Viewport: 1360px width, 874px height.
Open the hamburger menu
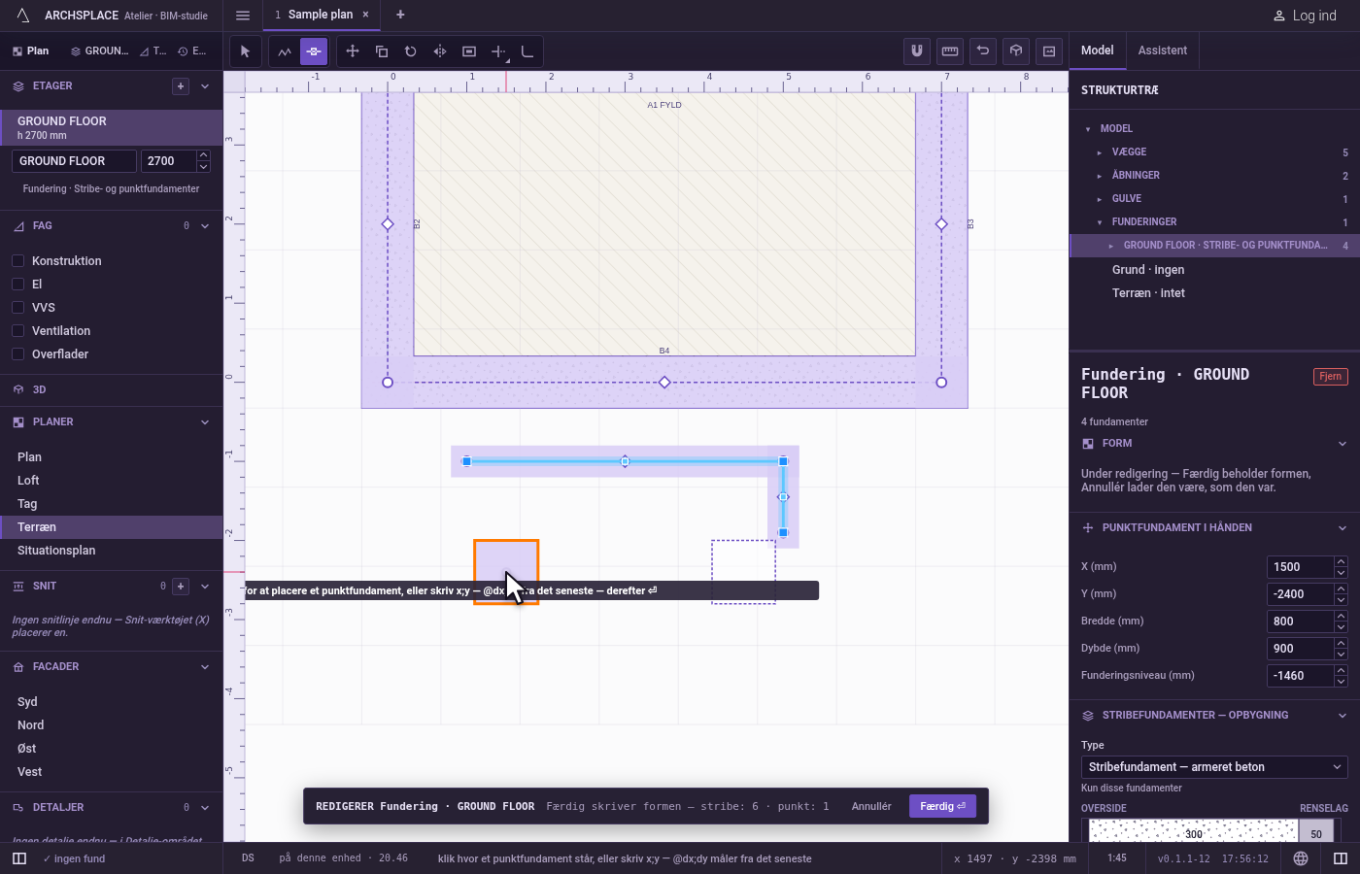[x=243, y=16]
